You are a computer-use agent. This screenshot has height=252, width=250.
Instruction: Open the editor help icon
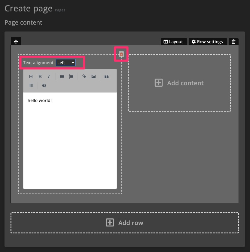tap(44, 85)
